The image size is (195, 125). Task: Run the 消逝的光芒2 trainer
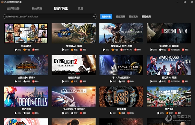pos(65,81)
